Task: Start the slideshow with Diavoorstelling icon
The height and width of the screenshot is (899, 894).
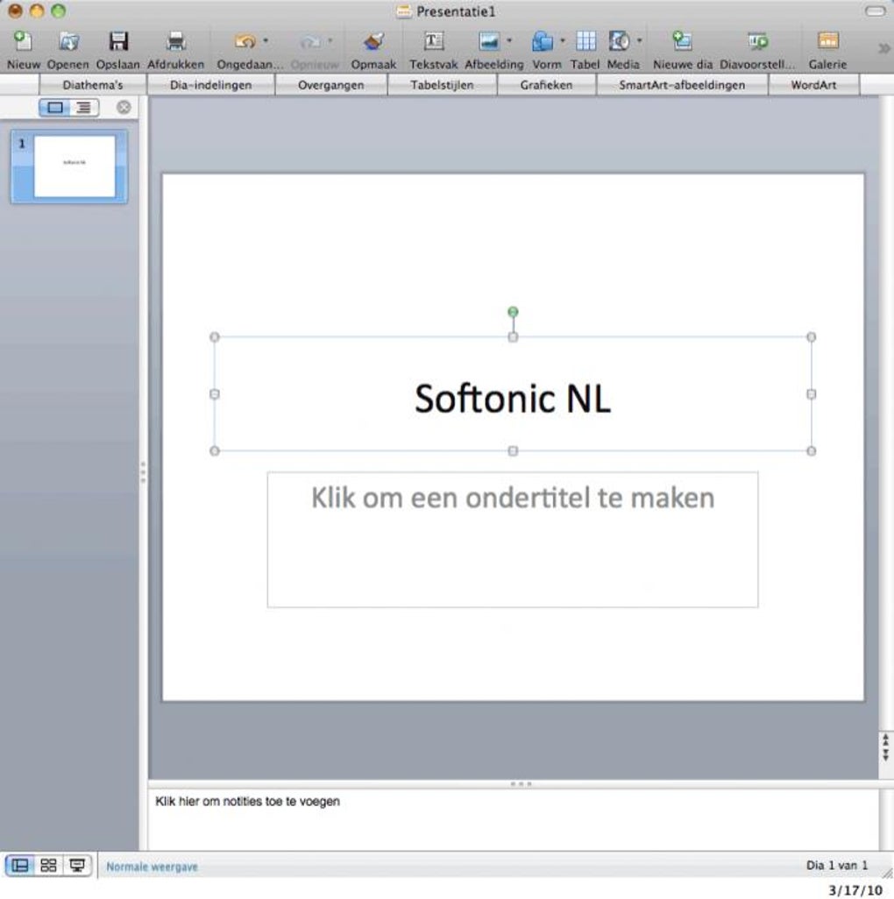Action: (x=757, y=41)
